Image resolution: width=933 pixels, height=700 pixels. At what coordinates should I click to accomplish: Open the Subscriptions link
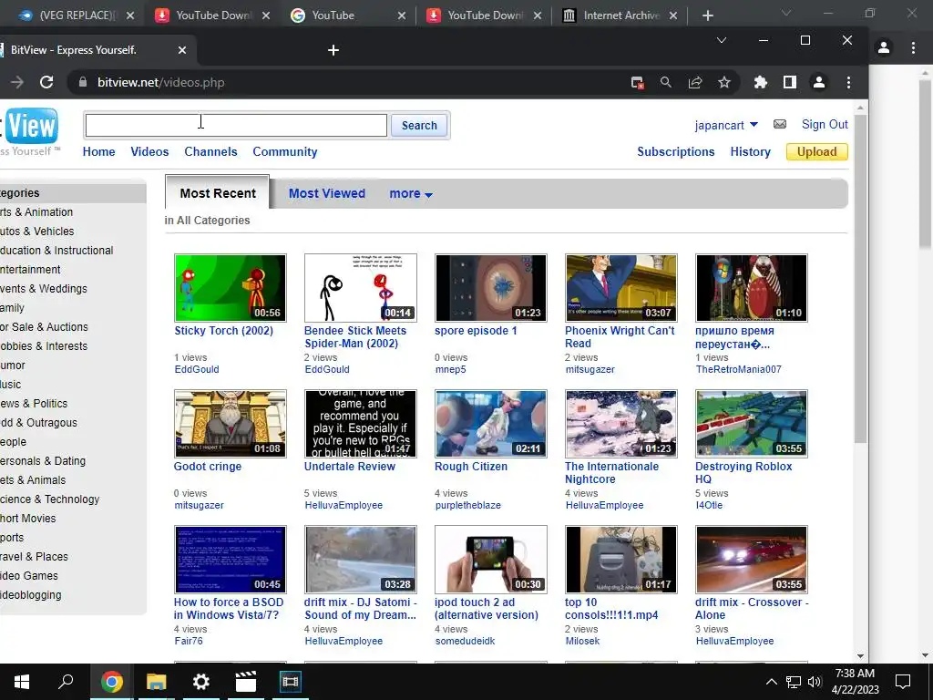[x=675, y=152]
